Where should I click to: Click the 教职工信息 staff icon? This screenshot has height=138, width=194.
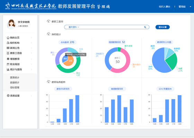point(8,53)
